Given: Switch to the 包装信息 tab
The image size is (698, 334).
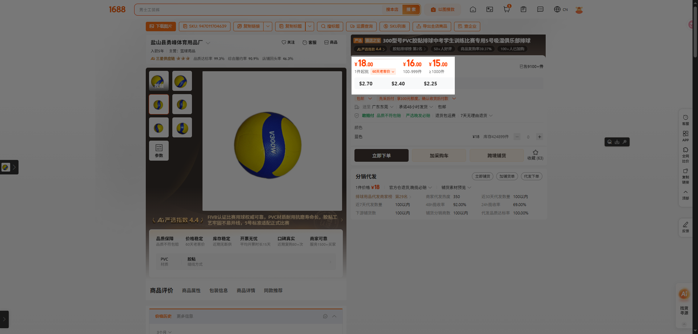Looking at the screenshot, I should 218,290.
